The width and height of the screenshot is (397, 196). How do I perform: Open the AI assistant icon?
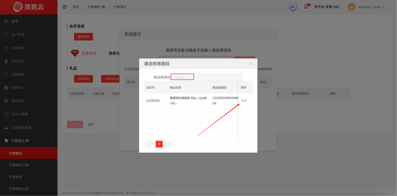293,7
